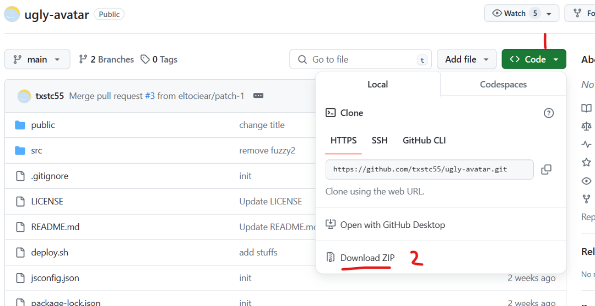Click the Watch button
The image size is (595, 306).
point(521,13)
